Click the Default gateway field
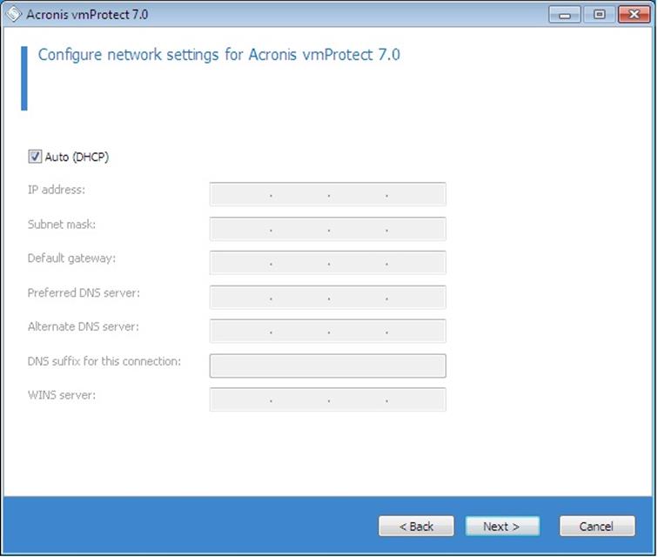The image size is (658, 557). (x=328, y=263)
